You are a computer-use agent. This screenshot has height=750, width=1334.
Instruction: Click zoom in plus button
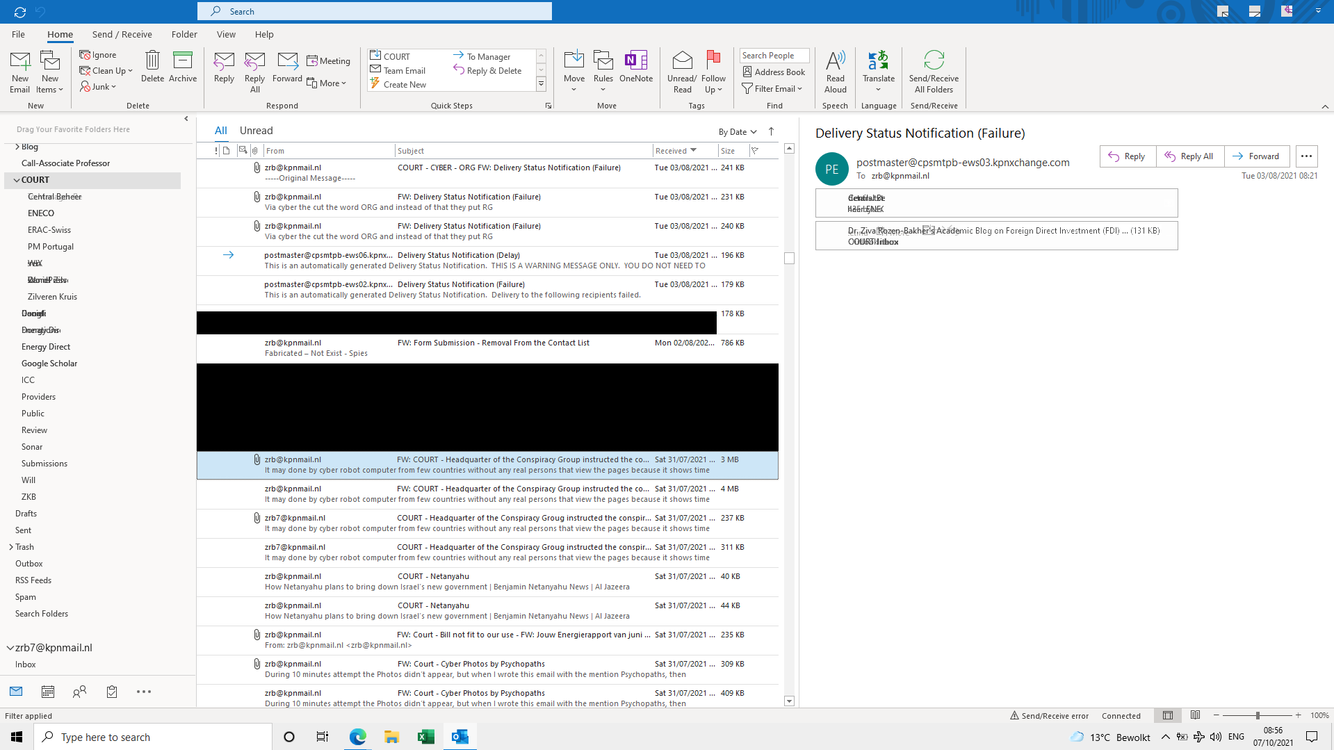[1298, 715]
